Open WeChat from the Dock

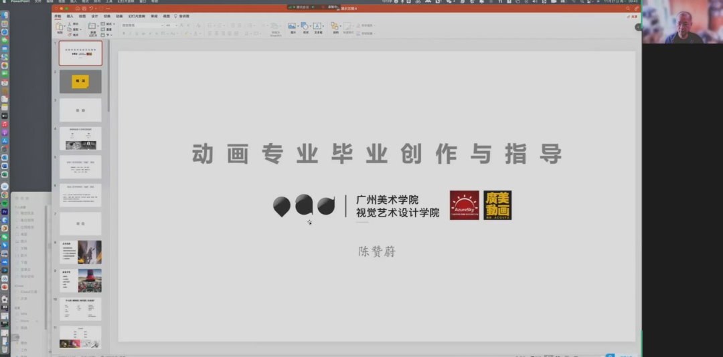pyautogui.click(x=5, y=237)
